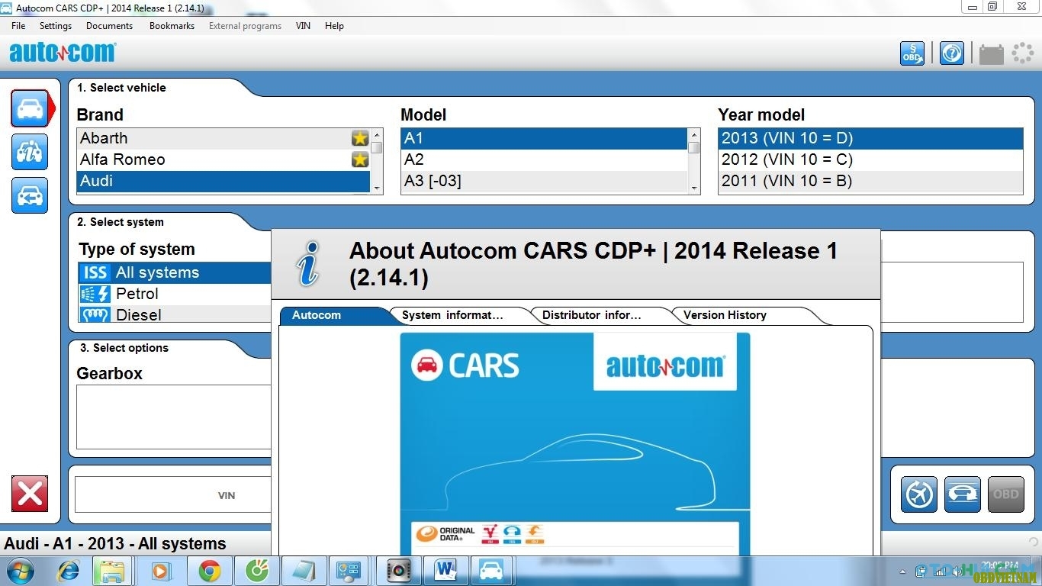Viewport: 1042px width, 586px height.
Task: Select year 2012 (VIN 10 = C)
Action: pos(870,159)
